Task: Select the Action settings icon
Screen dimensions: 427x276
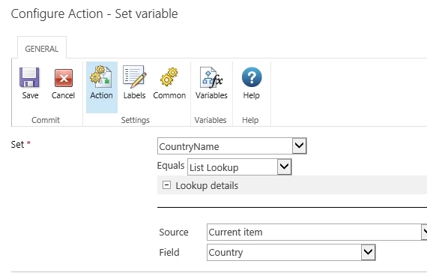Action: 101,76
